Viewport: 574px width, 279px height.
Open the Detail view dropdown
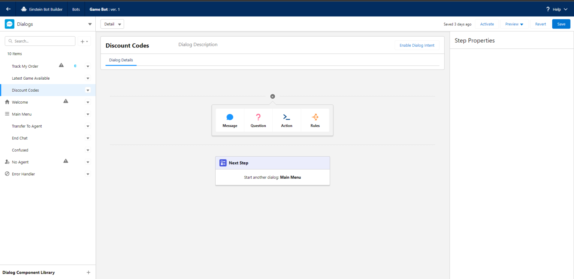coord(112,24)
